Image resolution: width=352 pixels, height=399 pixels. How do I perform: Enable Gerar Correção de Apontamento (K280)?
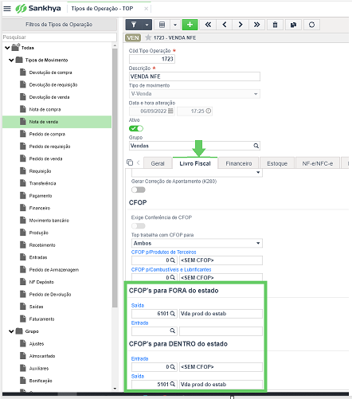click(139, 190)
